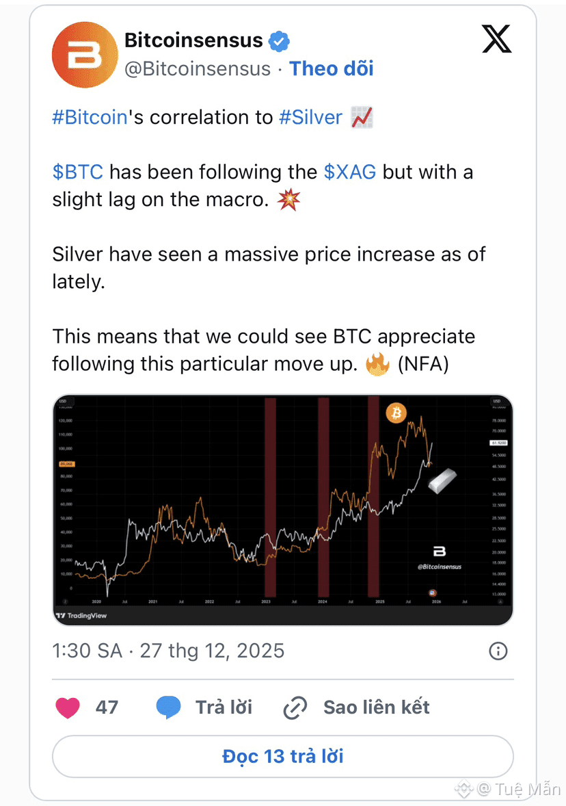
Task: Click the $XAG cashtag
Action: 349,171
